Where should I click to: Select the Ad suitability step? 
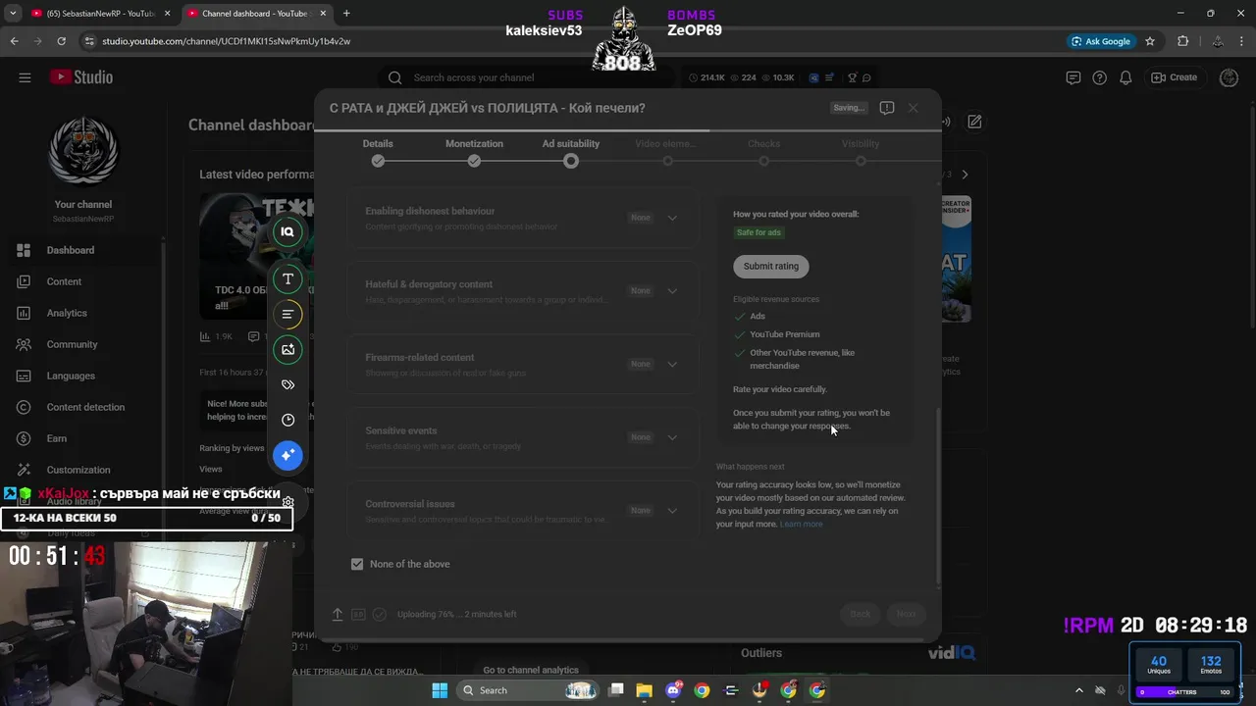coord(571,152)
